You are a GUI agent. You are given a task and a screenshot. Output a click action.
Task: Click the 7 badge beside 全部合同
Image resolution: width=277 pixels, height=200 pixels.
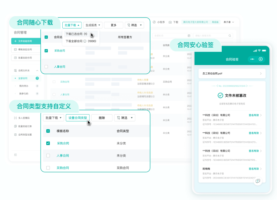click(x=37, y=78)
